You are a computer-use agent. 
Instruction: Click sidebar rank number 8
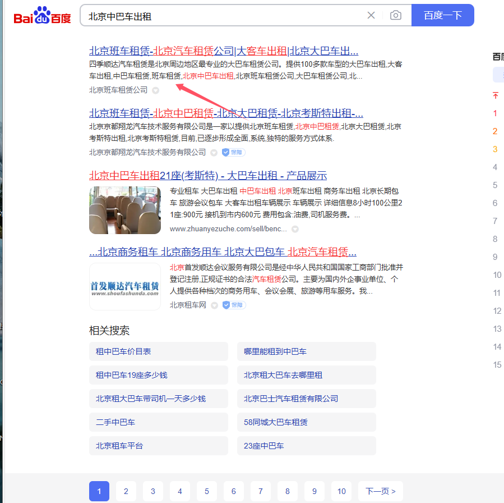495,239
